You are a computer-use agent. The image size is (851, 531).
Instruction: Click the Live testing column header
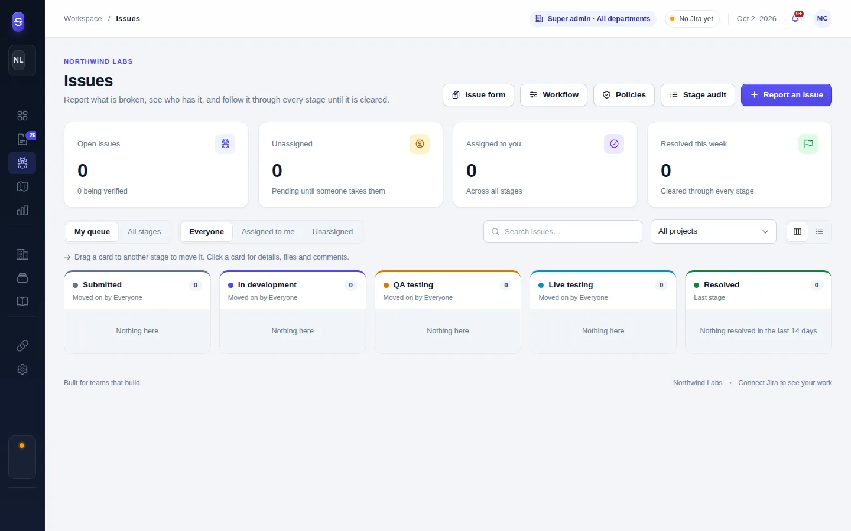coord(603,290)
